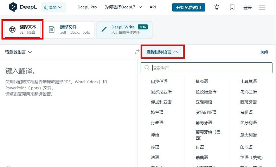Expand 为何选择DeepL? menu
This screenshot has height=167, width=276.
point(123,7)
